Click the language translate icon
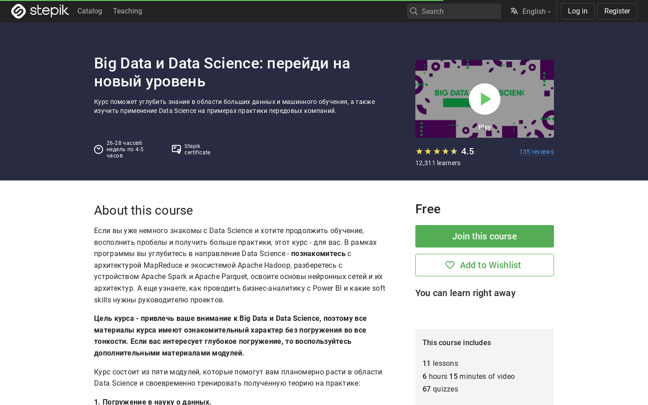 [514, 11]
